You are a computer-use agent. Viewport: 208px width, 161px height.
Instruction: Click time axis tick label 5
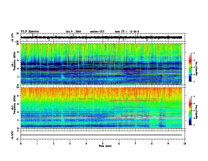pos(103,144)
